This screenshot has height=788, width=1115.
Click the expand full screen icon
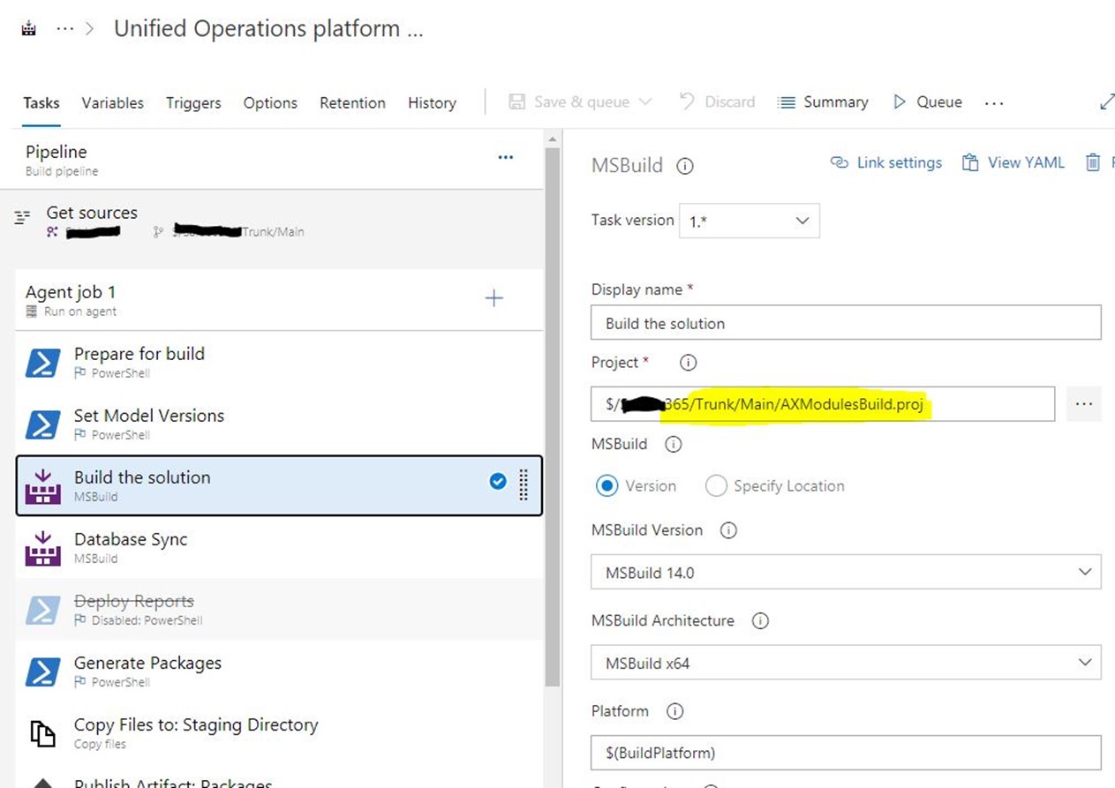click(x=1106, y=102)
